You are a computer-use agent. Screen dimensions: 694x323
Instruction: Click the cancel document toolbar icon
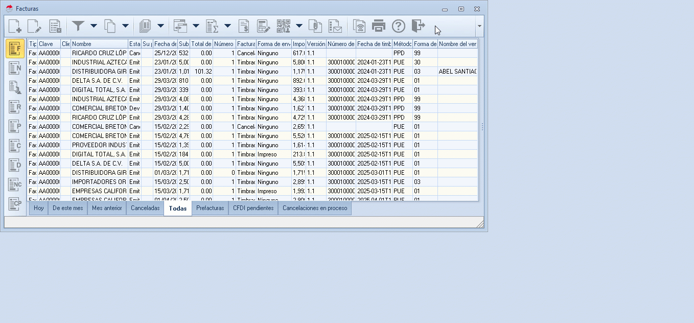click(55, 26)
